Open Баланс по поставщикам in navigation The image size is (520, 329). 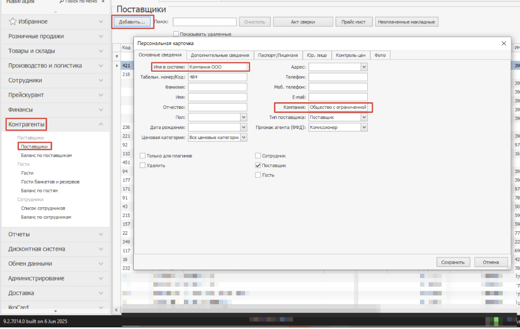coord(47,155)
